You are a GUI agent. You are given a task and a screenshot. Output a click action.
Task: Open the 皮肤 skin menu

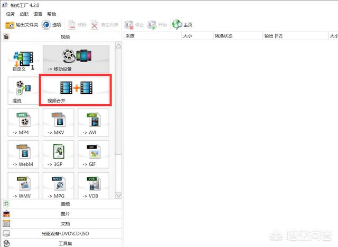[24, 14]
